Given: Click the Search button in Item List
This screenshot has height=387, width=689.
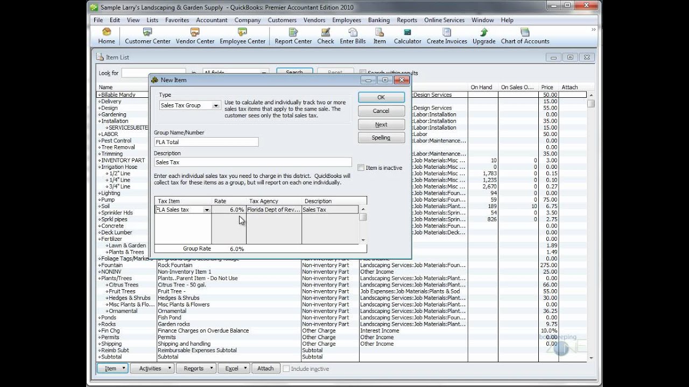Looking at the screenshot, I should (x=294, y=72).
